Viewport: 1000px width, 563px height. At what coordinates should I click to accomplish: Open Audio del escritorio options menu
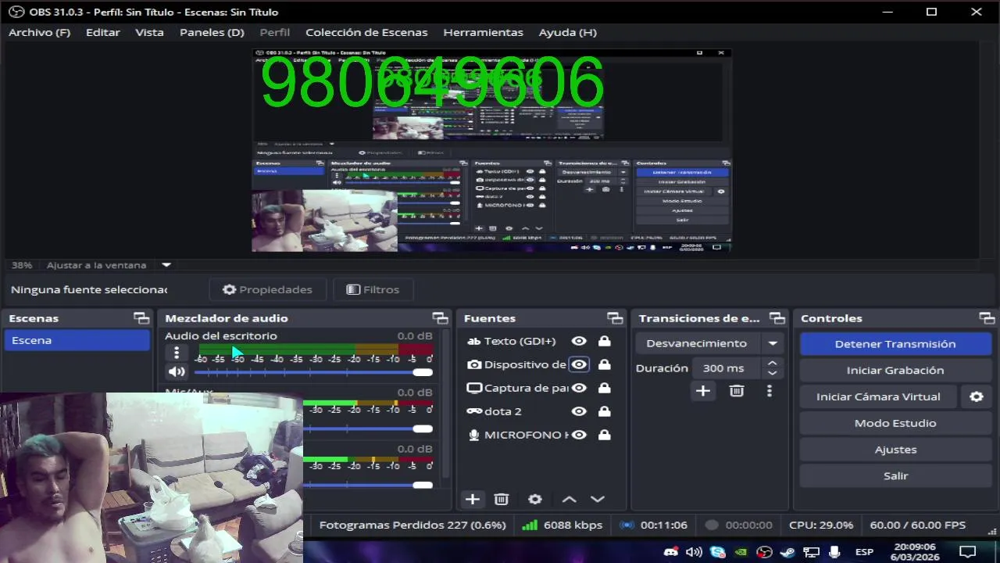pyautogui.click(x=177, y=353)
